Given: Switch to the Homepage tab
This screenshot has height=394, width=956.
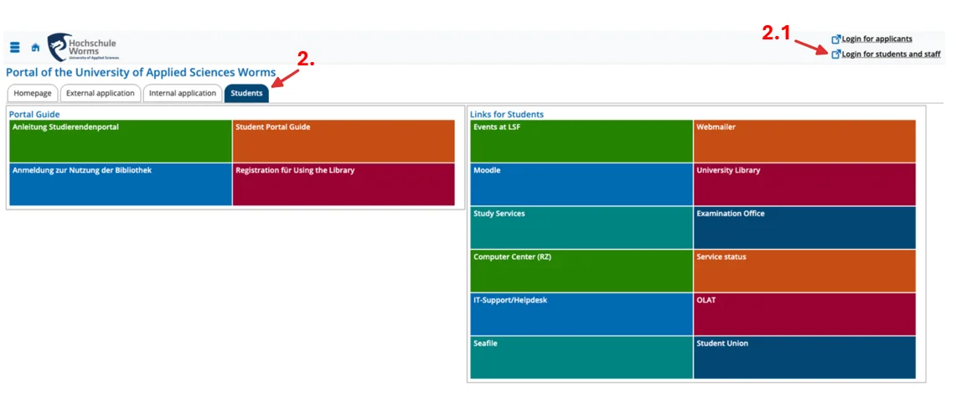Looking at the screenshot, I should pos(33,93).
